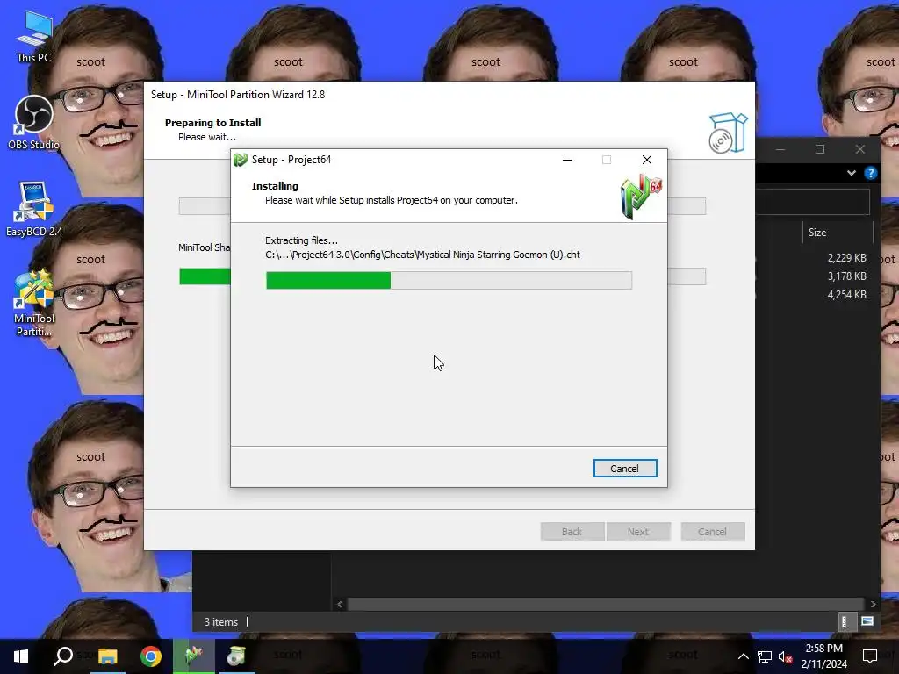Click the Explorer horizontal scrollbar

pos(606,604)
